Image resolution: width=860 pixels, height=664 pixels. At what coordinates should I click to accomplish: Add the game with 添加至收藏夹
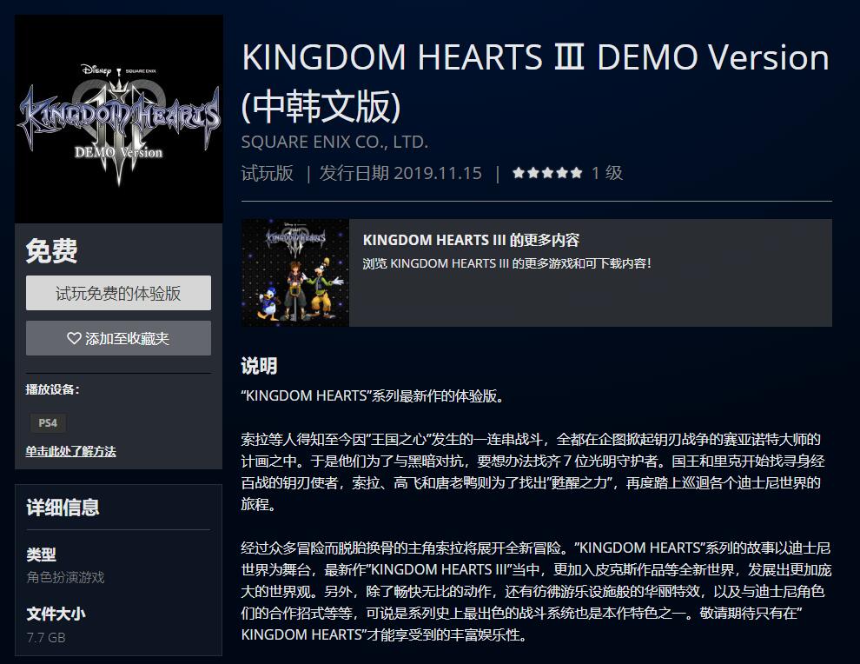[x=118, y=338]
